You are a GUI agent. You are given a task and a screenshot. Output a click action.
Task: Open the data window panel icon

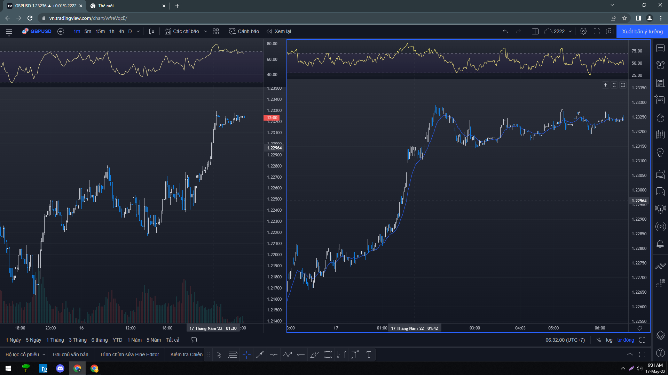[x=660, y=100]
